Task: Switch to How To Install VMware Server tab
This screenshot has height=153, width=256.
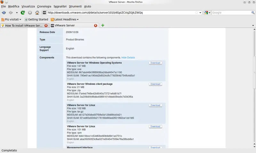Action: tap(24, 26)
